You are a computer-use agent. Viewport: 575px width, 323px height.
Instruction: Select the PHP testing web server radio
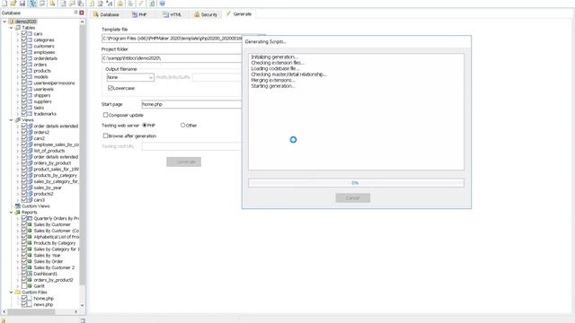pyautogui.click(x=145, y=126)
